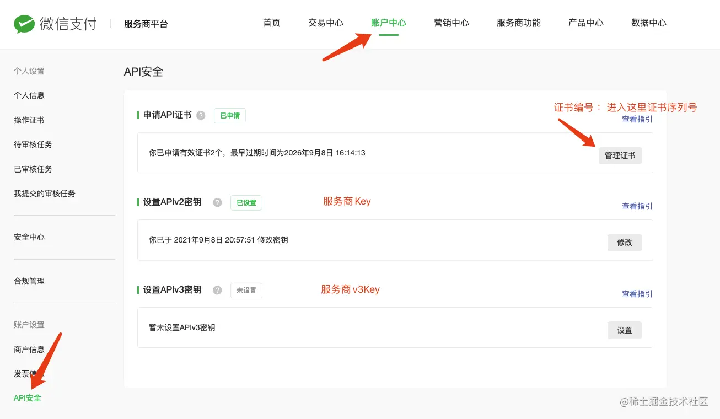Click the text 你已于 2021年9月8日 修改密钥
This screenshot has width=720, height=419.
coord(218,240)
